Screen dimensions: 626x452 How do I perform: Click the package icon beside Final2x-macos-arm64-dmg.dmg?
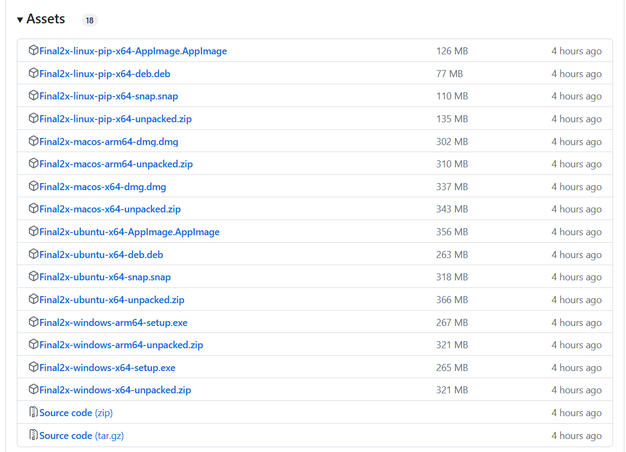pyautogui.click(x=34, y=141)
